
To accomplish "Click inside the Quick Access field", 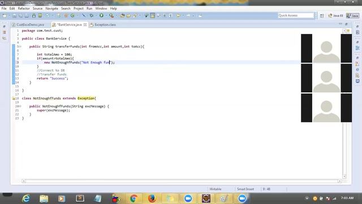I will [296, 15].
